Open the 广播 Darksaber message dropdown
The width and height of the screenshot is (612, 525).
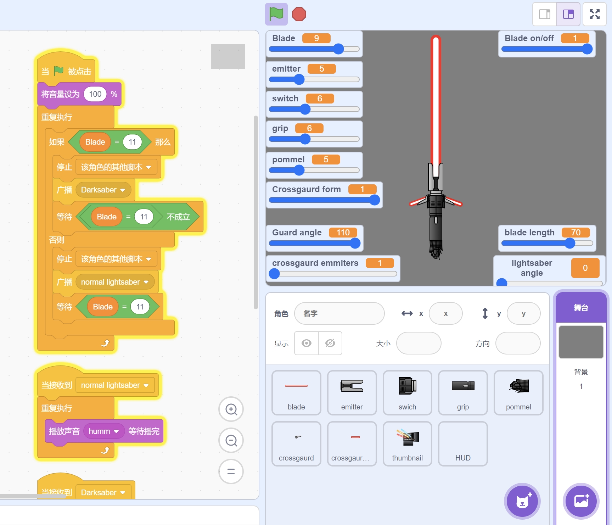click(103, 190)
